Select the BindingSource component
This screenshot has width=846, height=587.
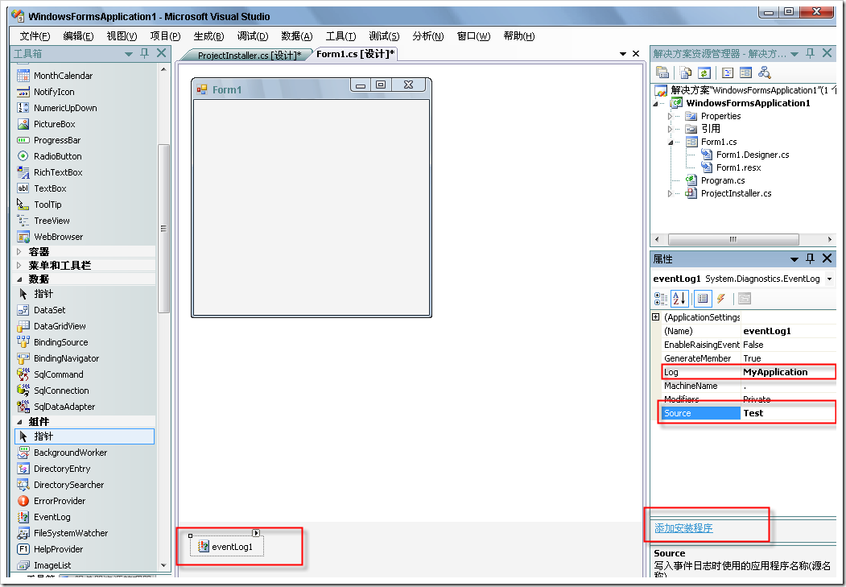pyautogui.click(x=61, y=342)
